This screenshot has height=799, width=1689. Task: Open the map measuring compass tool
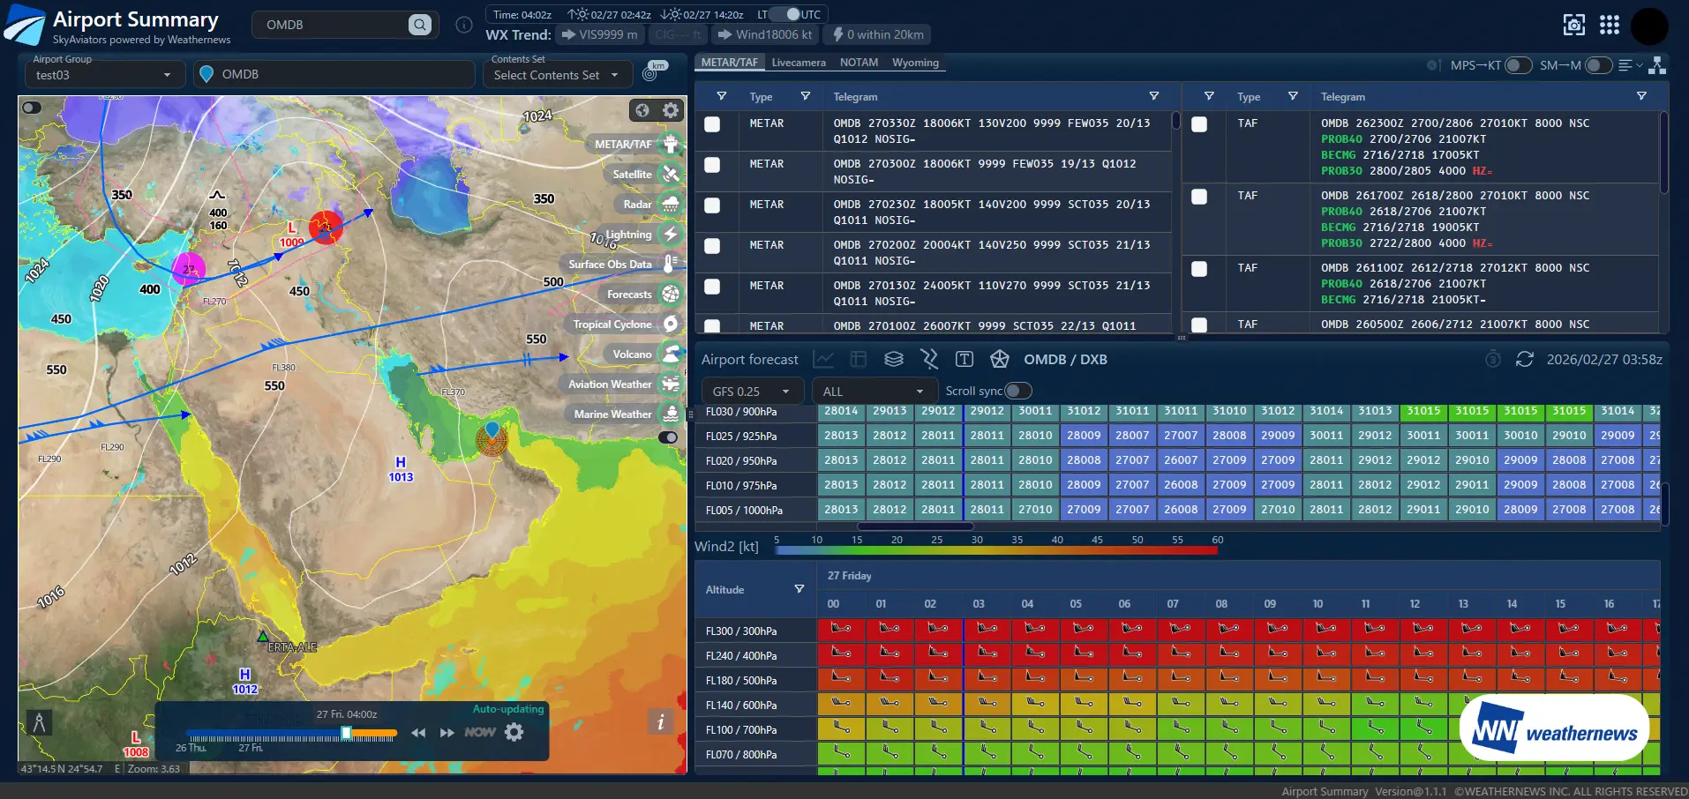(39, 723)
